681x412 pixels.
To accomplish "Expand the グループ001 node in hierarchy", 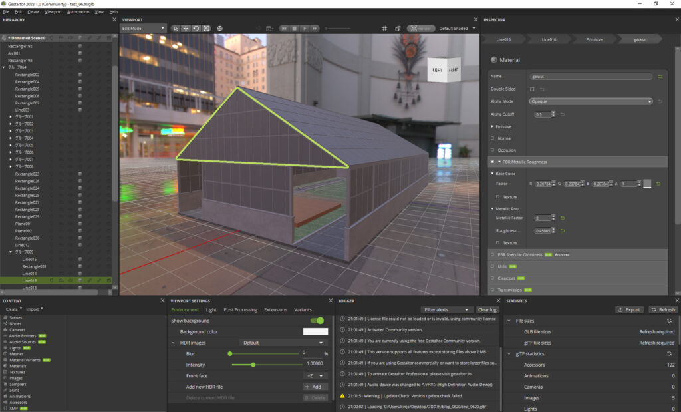I will 11,117.
